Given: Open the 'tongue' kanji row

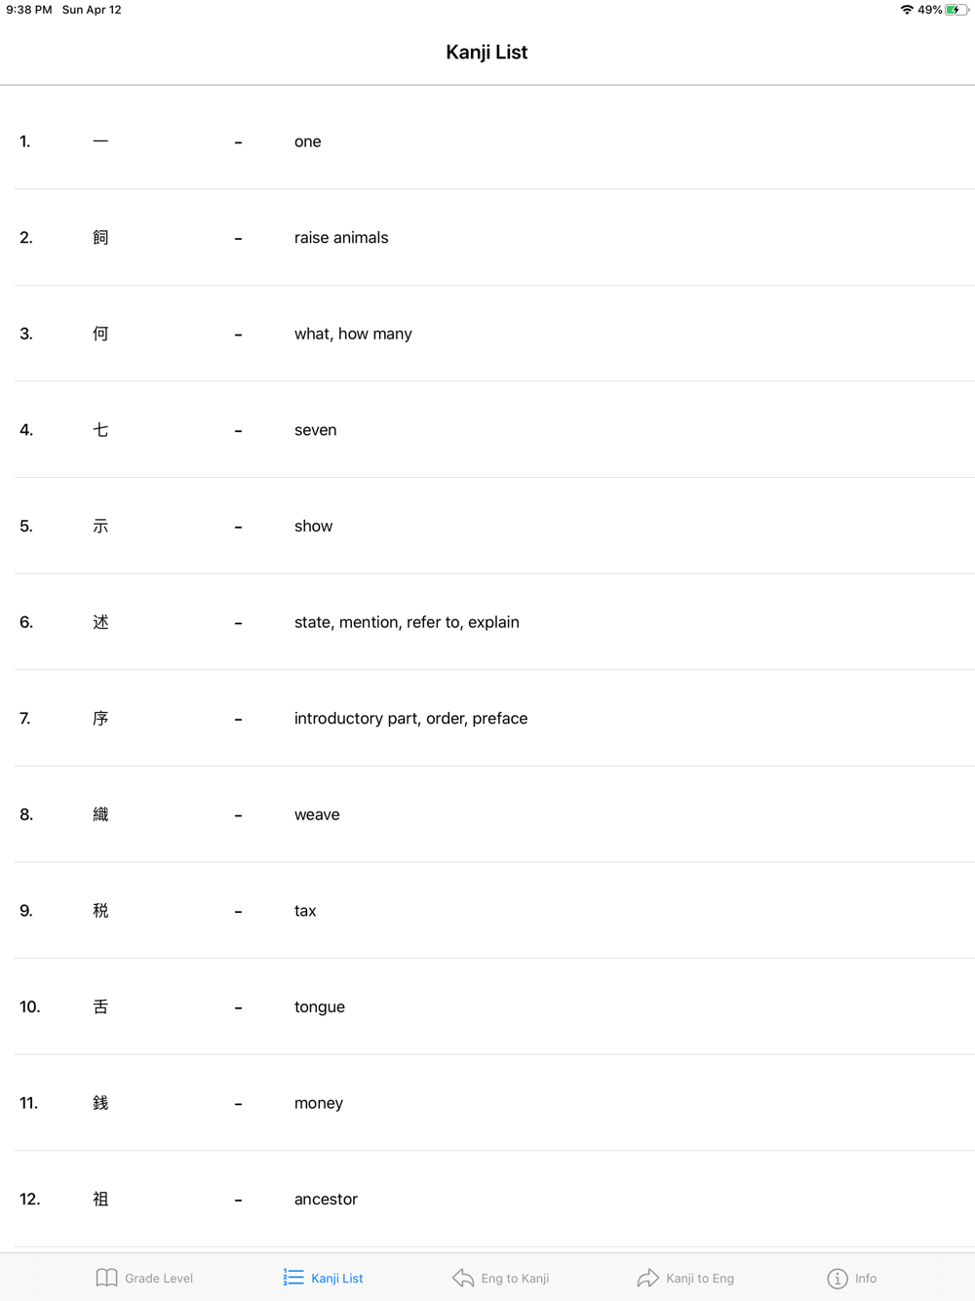Looking at the screenshot, I should 487,1006.
